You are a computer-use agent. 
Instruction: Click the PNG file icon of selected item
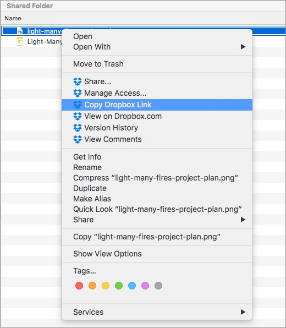[x=20, y=31]
